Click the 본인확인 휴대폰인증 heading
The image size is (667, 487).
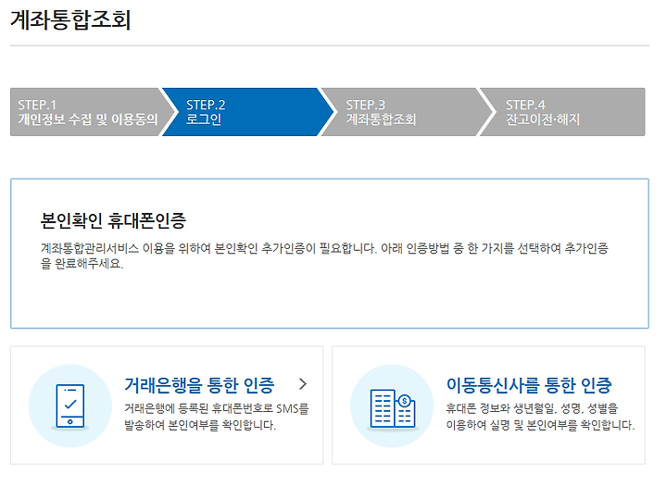click(x=113, y=220)
